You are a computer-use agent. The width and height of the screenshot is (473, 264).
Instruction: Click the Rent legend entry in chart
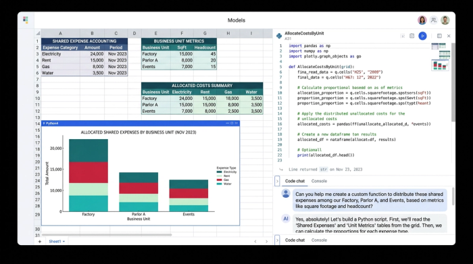pyautogui.click(x=223, y=176)
